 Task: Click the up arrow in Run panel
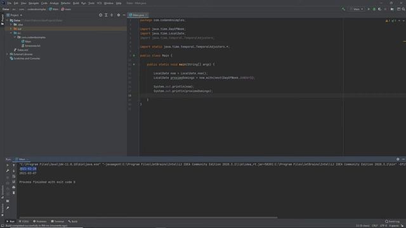coord(14,165)
